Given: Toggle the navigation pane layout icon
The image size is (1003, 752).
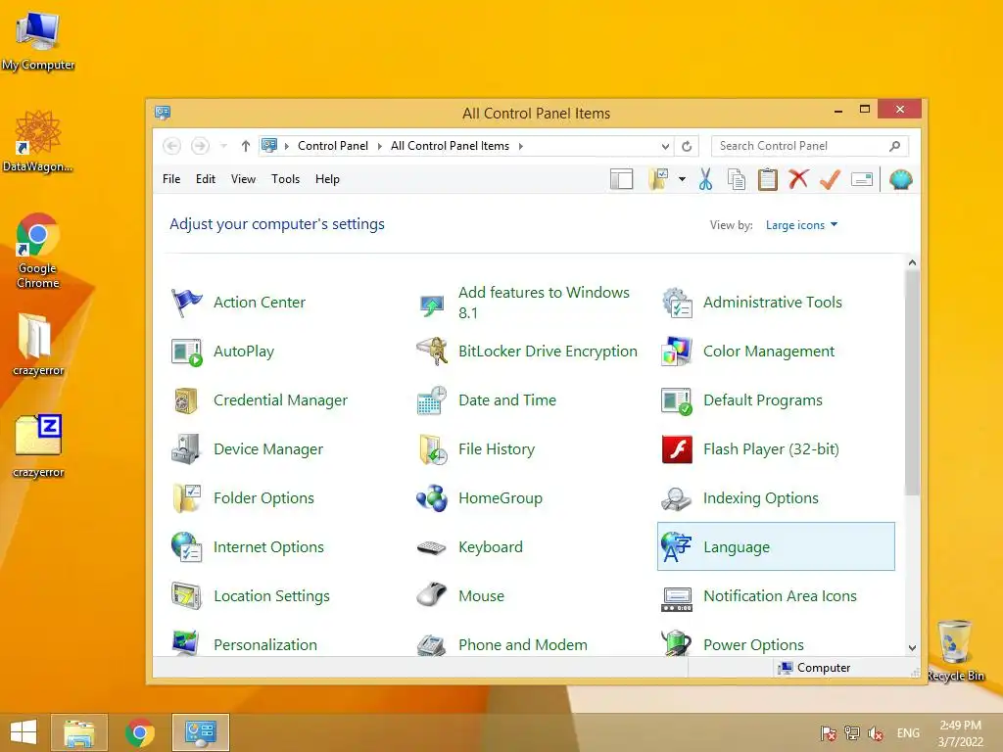Looking at the screenshot, I should pos(621,180).
